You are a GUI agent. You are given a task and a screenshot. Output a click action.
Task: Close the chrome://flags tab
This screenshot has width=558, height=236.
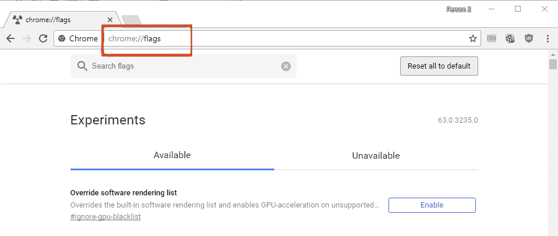[110, 20]
